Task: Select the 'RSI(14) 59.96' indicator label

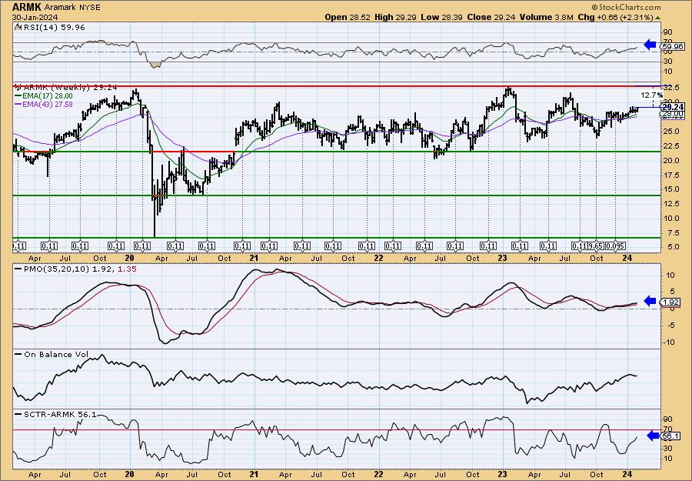Action: tap(53, 27)
